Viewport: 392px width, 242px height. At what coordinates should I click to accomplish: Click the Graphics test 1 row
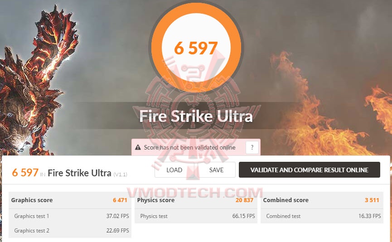(x=70, y=216)
